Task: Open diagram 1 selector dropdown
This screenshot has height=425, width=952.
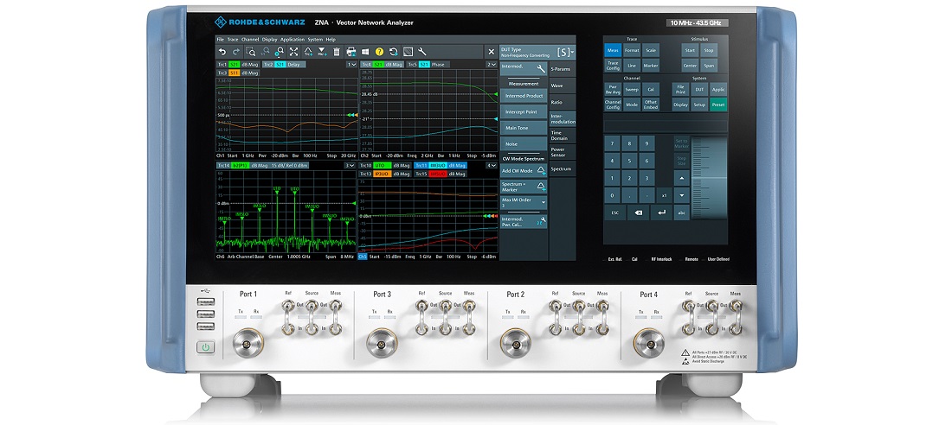Action: [x=351, y=64]
